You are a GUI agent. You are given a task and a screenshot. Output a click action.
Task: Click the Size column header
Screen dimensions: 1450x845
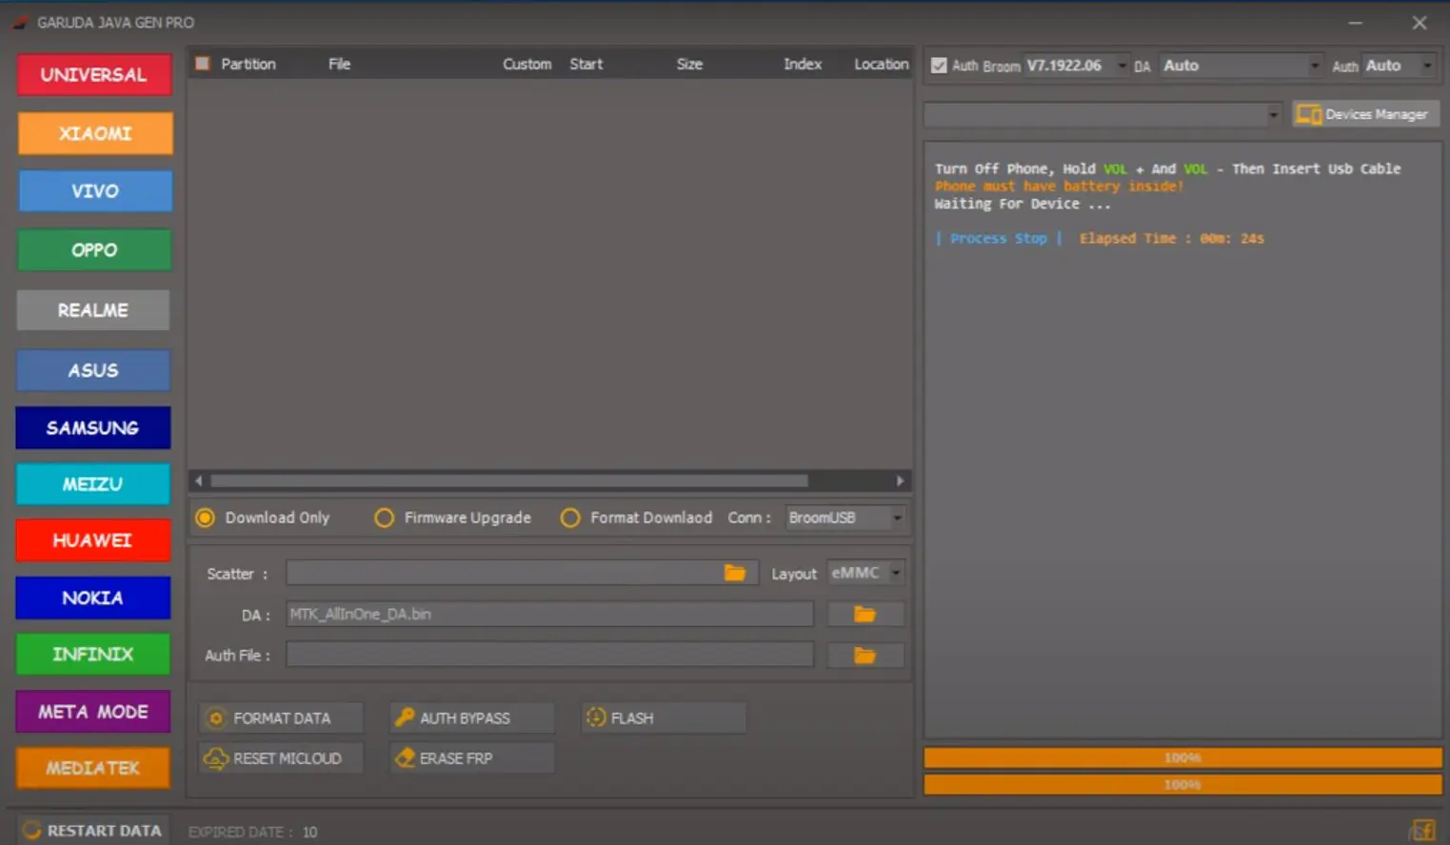point(690,64)
